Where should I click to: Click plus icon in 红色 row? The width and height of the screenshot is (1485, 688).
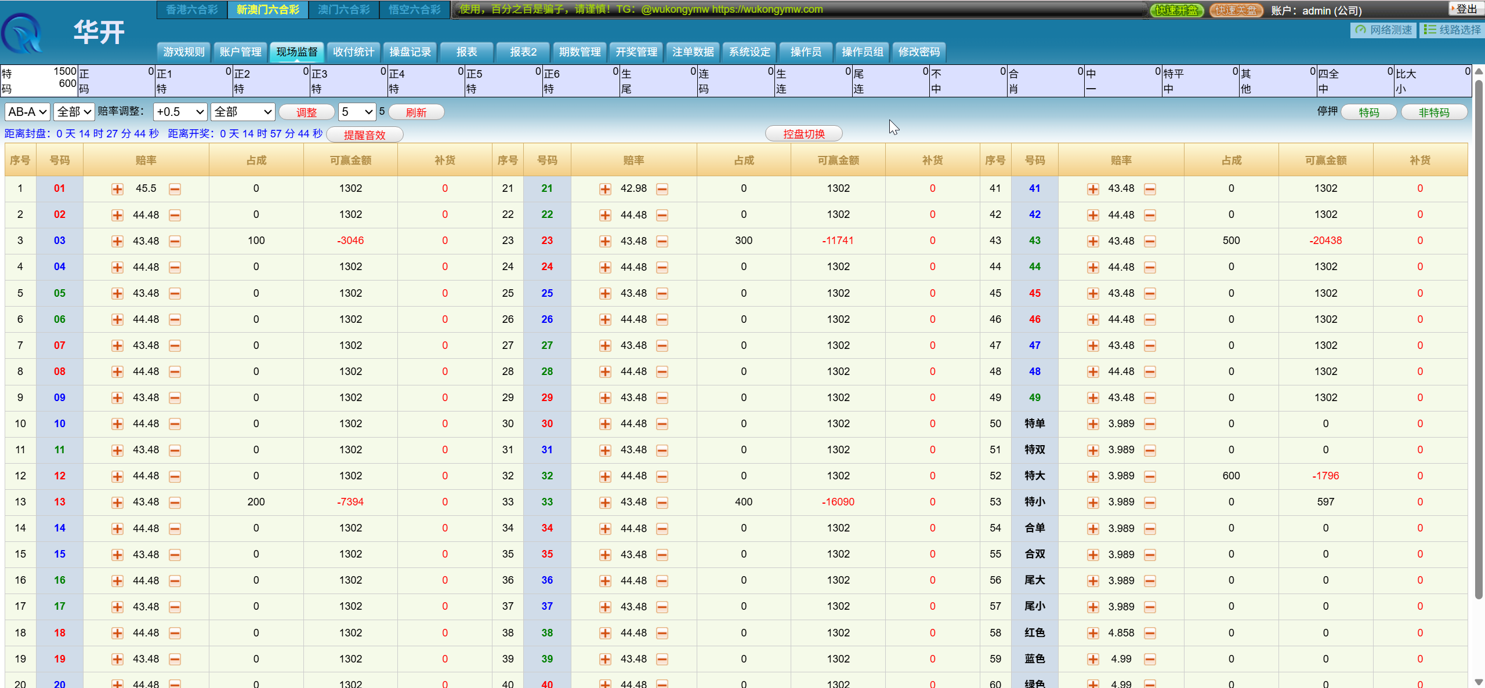click(x=1093, y=633)
